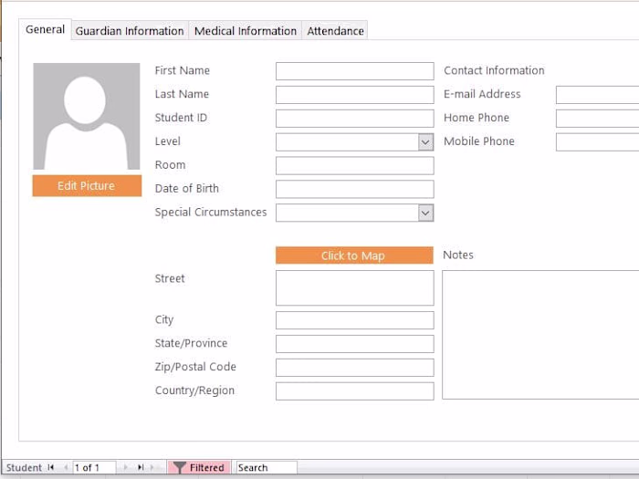Click the 'Special Circumstances' label
639x479 pixels.
pyautogui.click(x=211, y=213)
